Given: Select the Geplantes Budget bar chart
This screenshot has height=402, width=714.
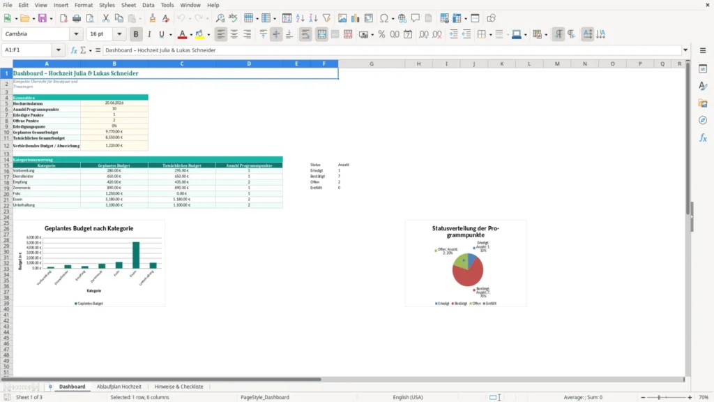Looking at the screenshot, I should pos(89,263).
